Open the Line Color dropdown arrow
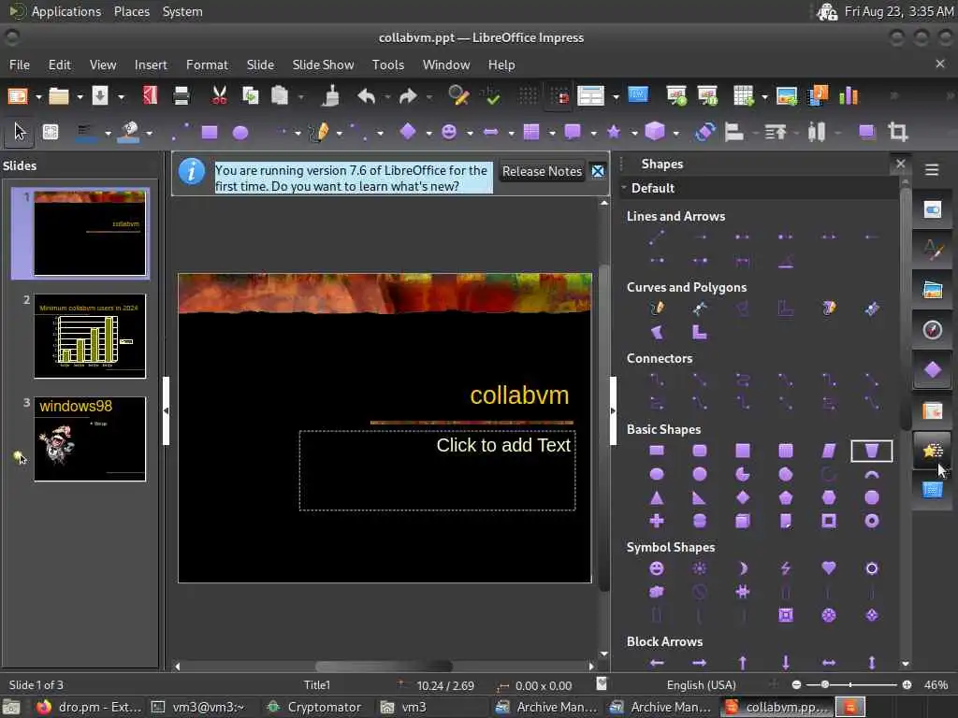 point(108,133)
